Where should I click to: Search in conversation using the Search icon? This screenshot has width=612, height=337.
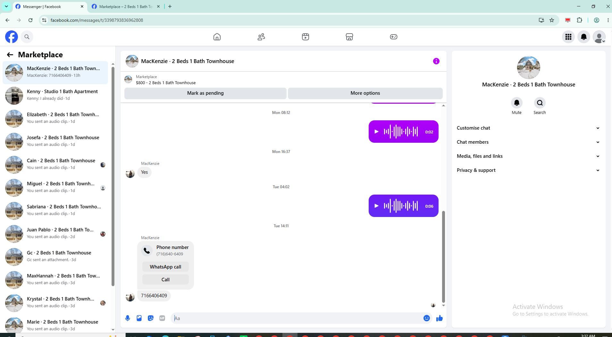540,103
